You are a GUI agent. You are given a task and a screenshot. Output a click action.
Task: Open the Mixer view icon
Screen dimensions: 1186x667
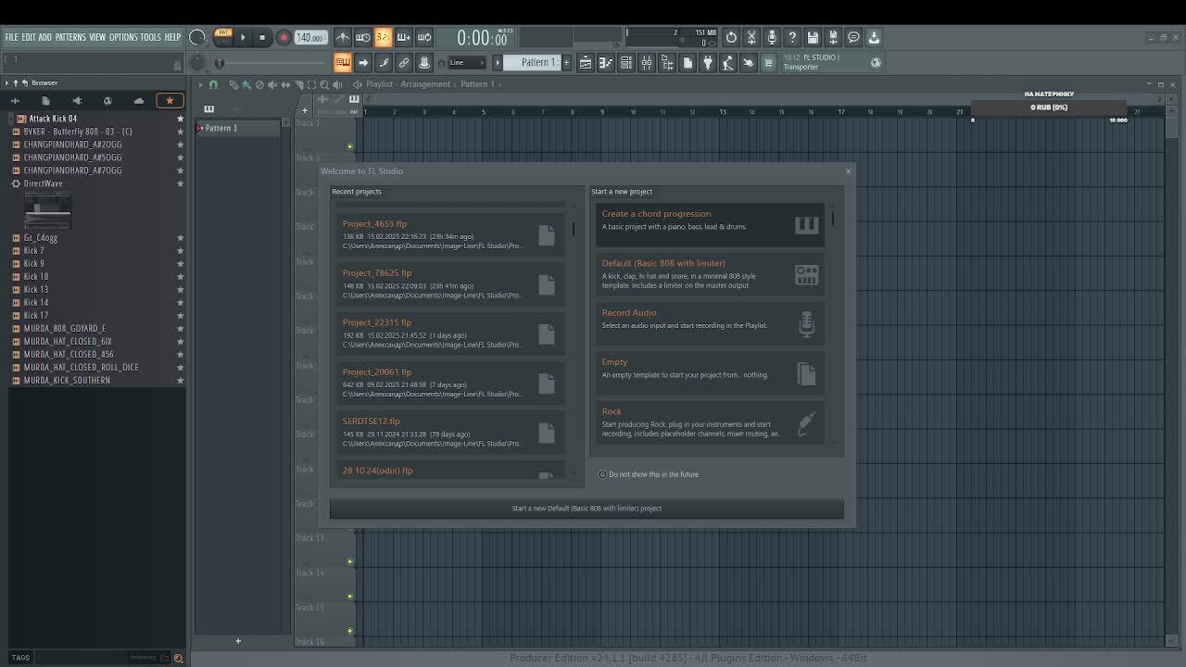click(647, 62)
